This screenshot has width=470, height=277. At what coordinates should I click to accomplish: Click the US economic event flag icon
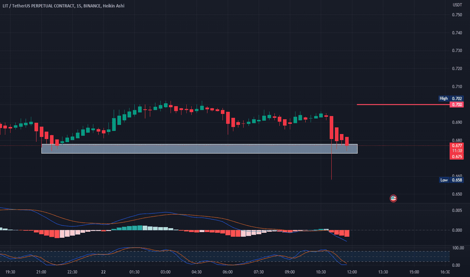pos(393,198)
